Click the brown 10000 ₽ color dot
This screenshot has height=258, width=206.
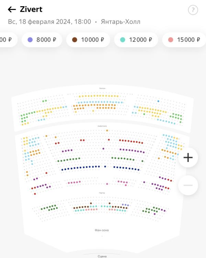coord(75,40)
